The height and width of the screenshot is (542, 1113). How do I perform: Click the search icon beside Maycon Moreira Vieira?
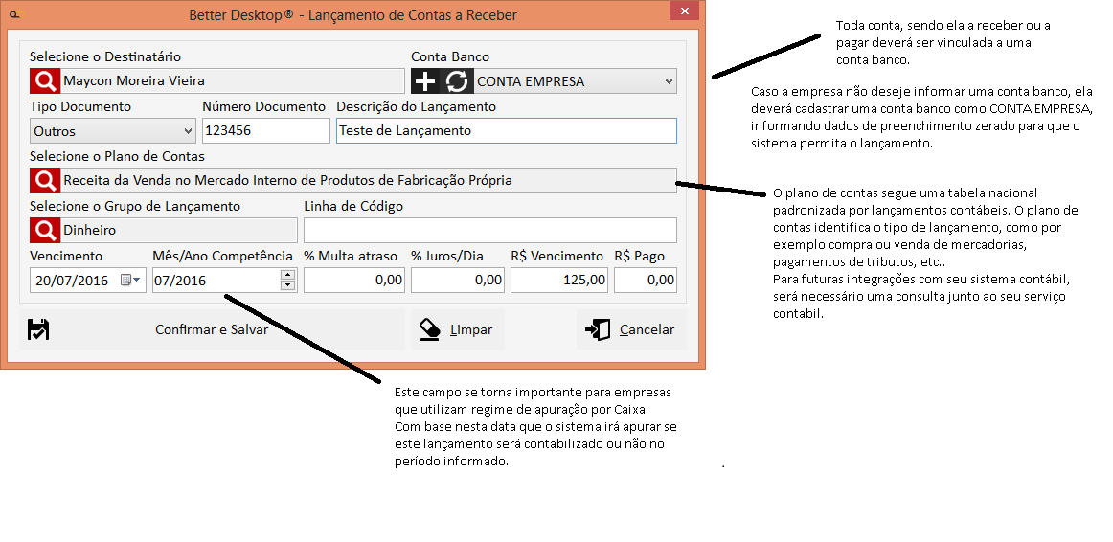coord(44,81)
